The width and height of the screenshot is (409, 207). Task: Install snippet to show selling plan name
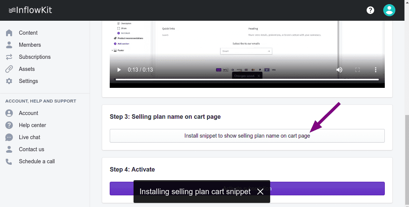pos(247,136)
